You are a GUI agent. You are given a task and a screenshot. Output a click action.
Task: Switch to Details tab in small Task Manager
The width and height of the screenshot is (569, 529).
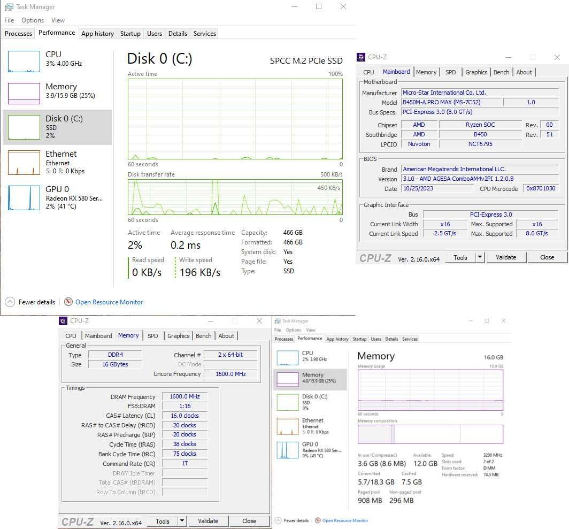pyautogui.click(x=391, y=339)
